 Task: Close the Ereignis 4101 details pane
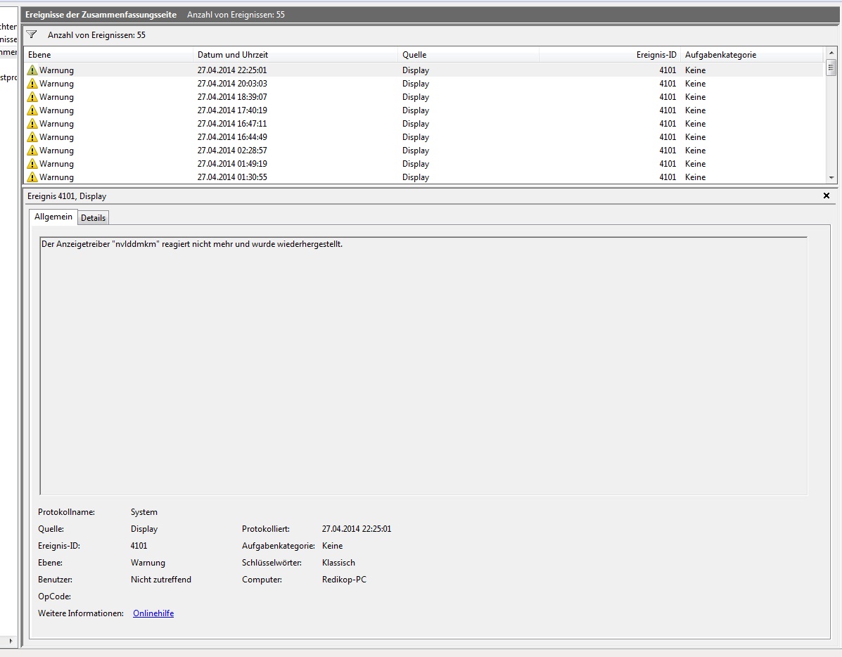(827, 196)
